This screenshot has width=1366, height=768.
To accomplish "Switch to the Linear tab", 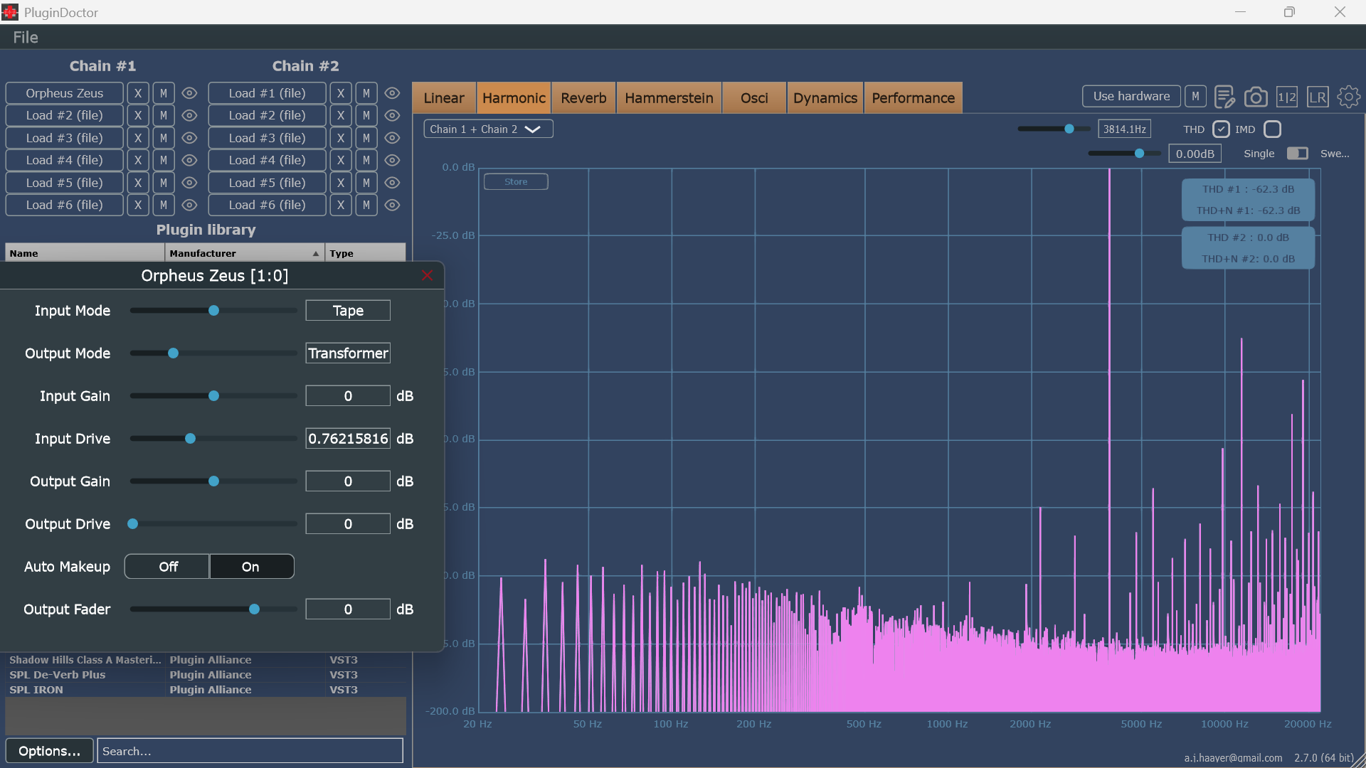I will tap(444, 98).
